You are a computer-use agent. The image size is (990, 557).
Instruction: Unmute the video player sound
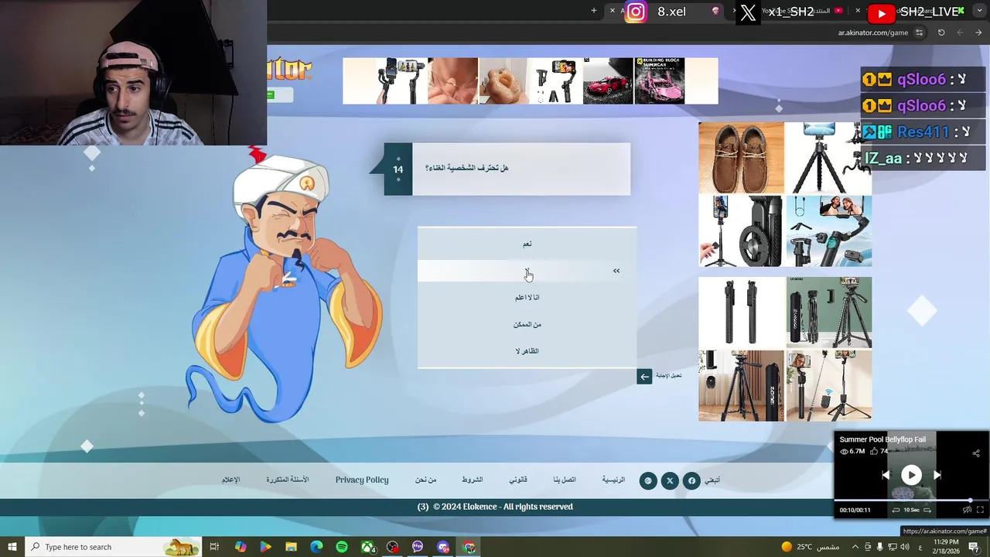point(967,510)
